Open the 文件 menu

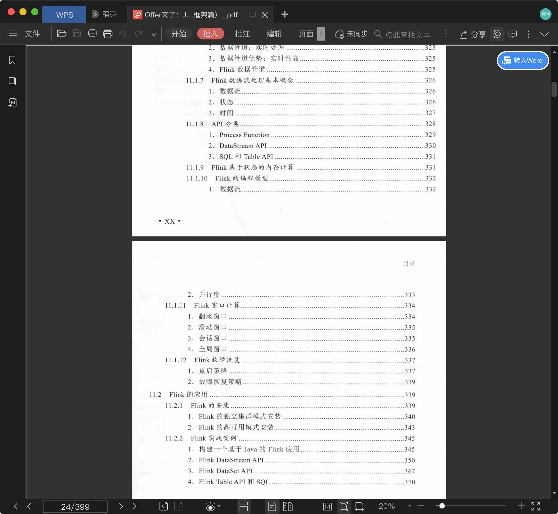[x=32, y=34]
